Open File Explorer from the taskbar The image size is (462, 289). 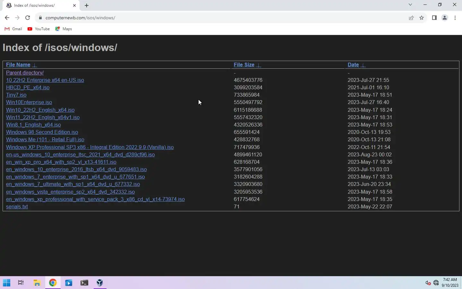coord(37,283)
